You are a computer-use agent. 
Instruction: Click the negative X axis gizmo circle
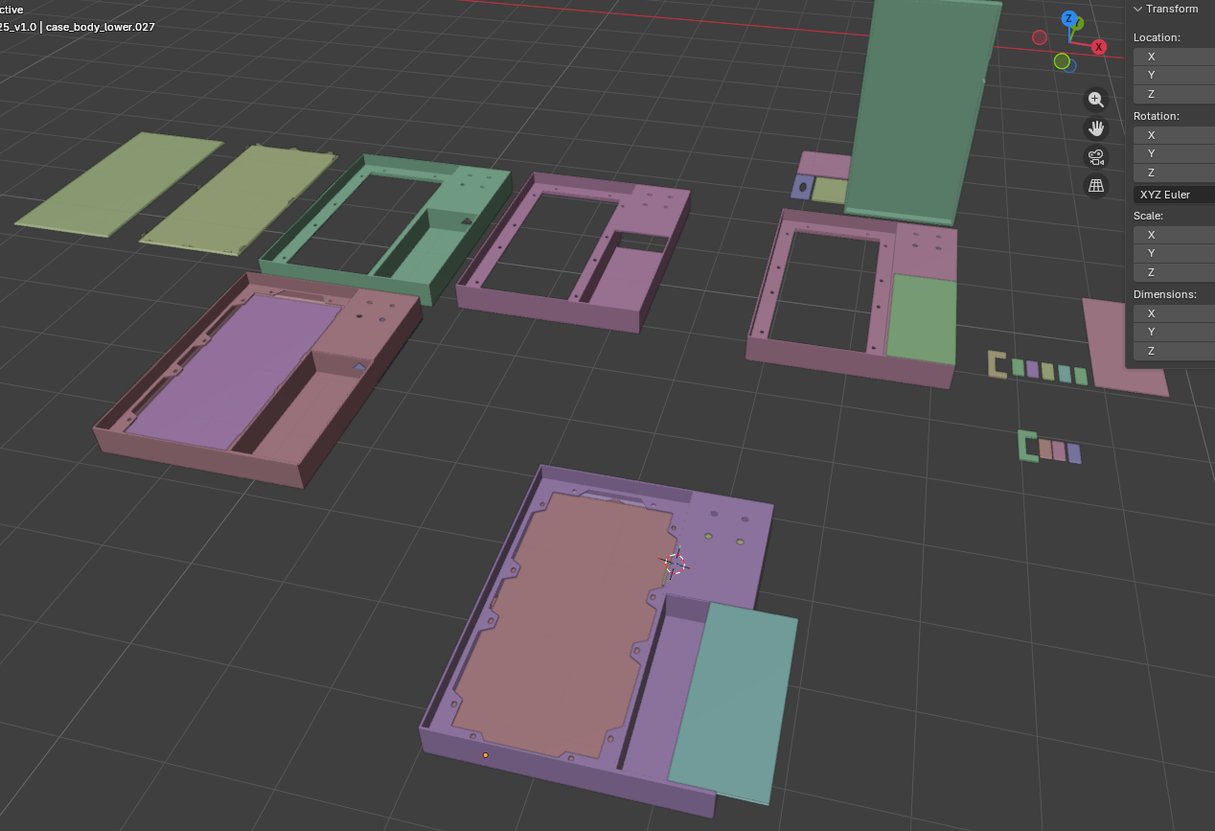pos(1040,37)
